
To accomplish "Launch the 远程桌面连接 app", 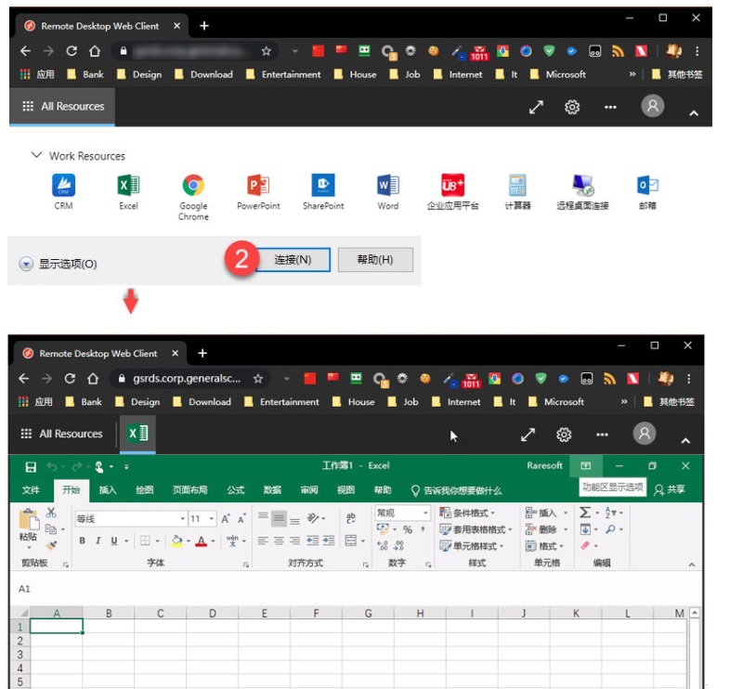I will point(582,186).
